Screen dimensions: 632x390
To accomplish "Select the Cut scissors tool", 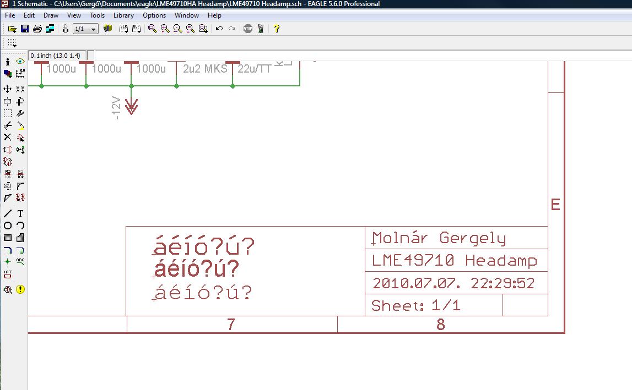I will coord(7,125).
